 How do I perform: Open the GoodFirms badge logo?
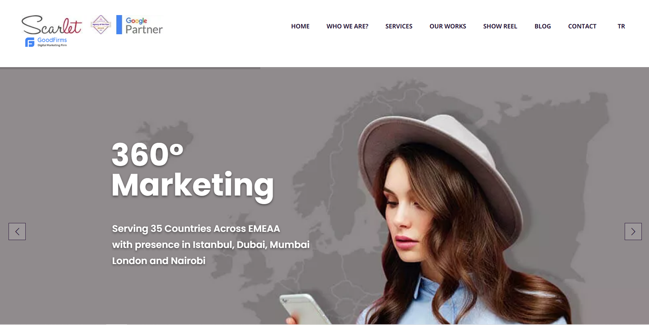(46, 42)
